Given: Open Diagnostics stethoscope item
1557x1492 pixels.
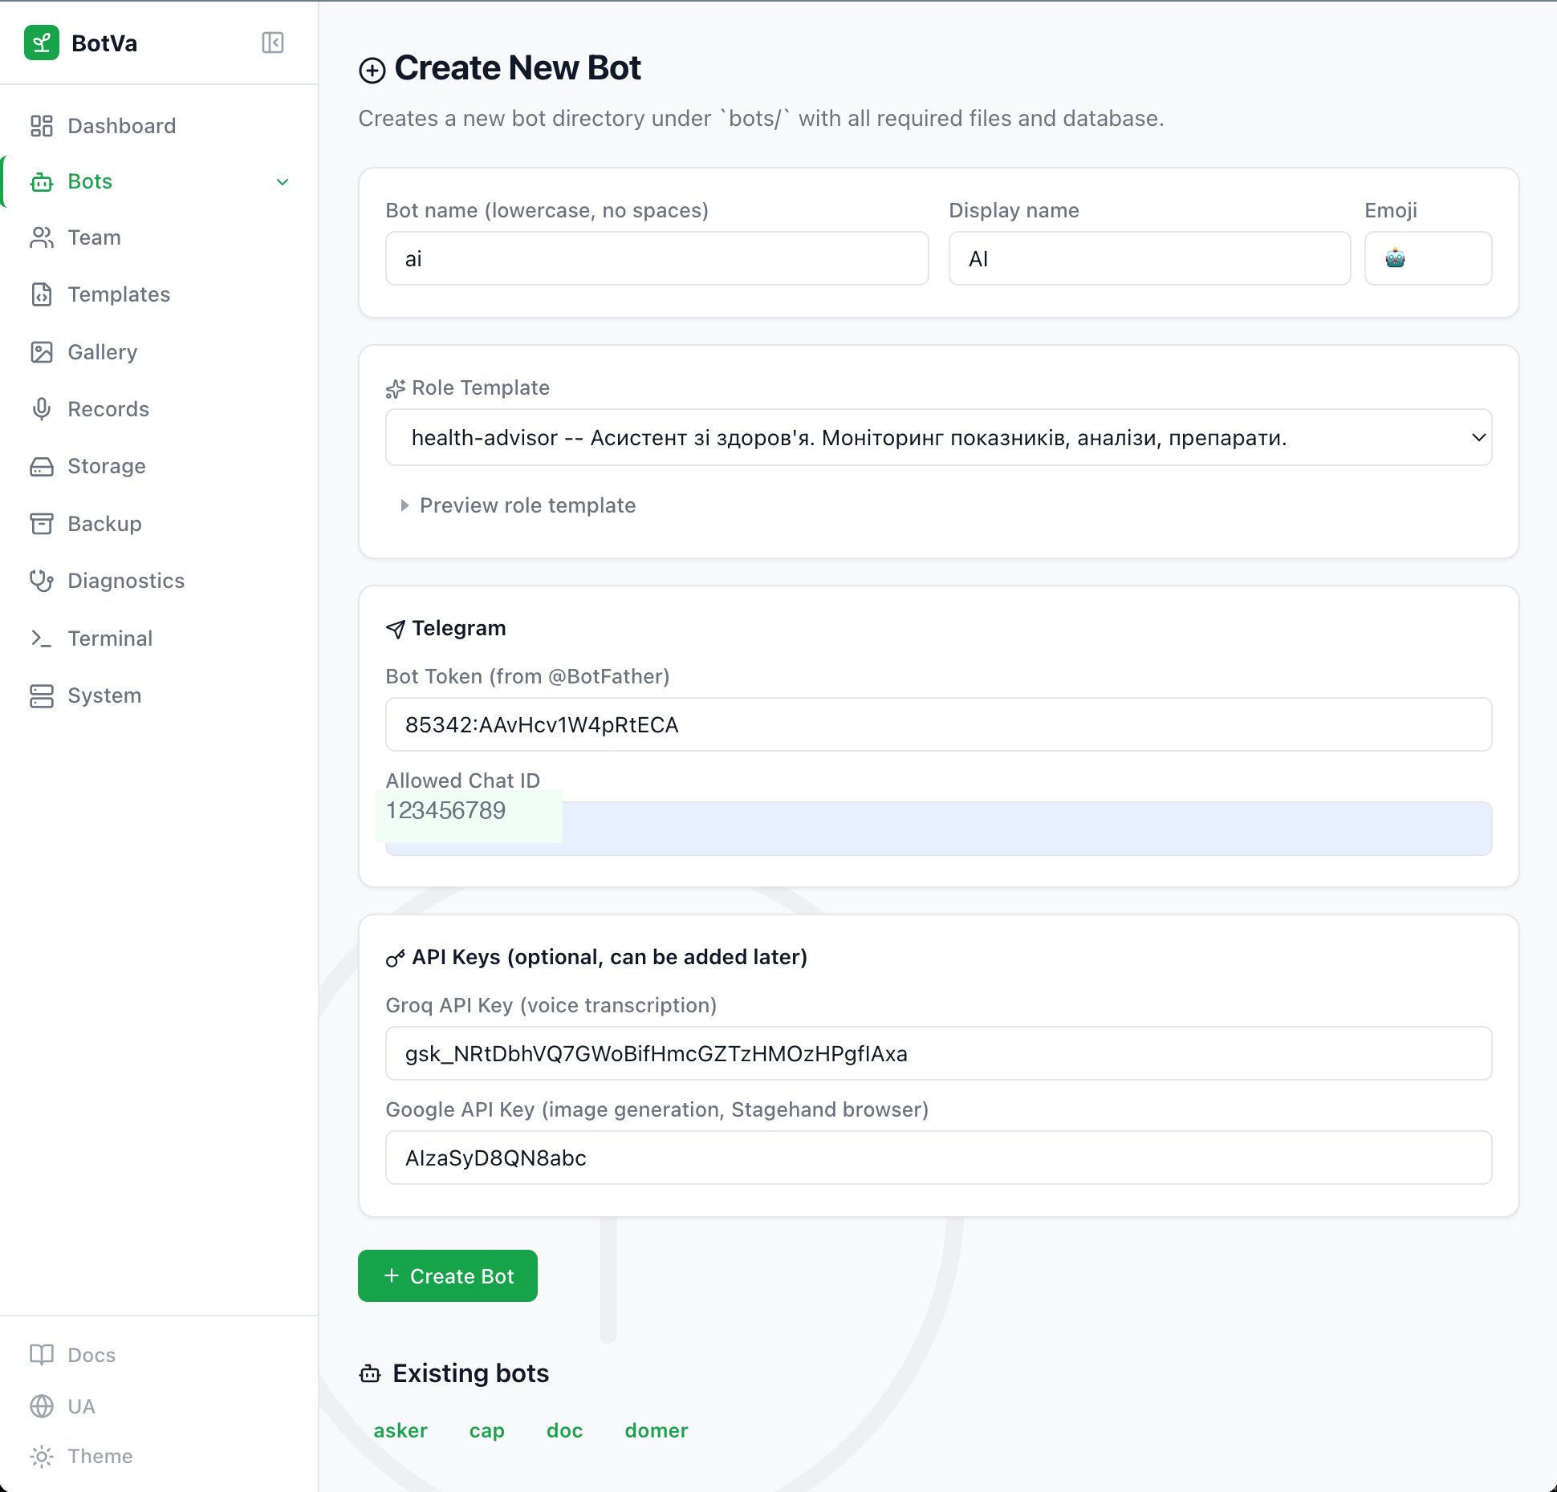Looking at the screenshot, I should [125, 581].
